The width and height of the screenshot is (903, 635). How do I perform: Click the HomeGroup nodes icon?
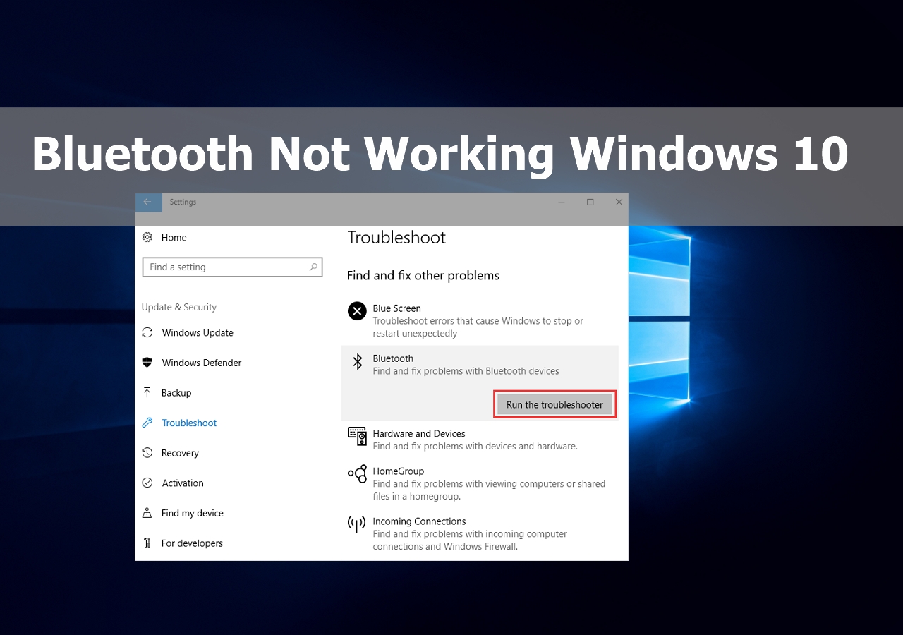point(357,473)
